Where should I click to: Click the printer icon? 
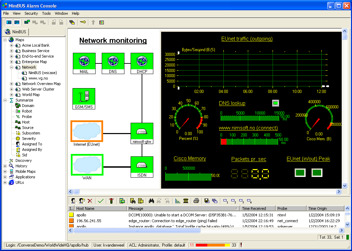pyautogui.click(x=196, y=201)
